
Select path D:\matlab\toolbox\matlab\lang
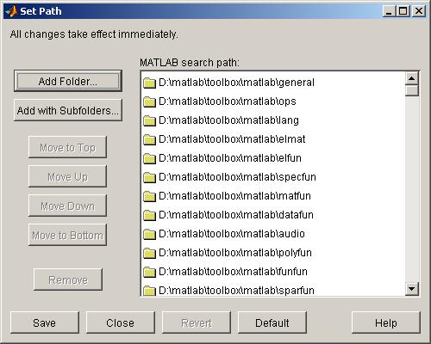coord(228,120)
